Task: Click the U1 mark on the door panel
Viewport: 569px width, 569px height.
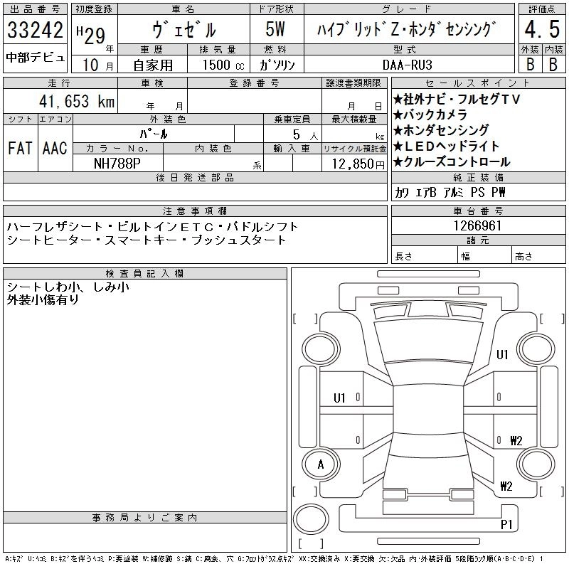Action: [339, 398]
